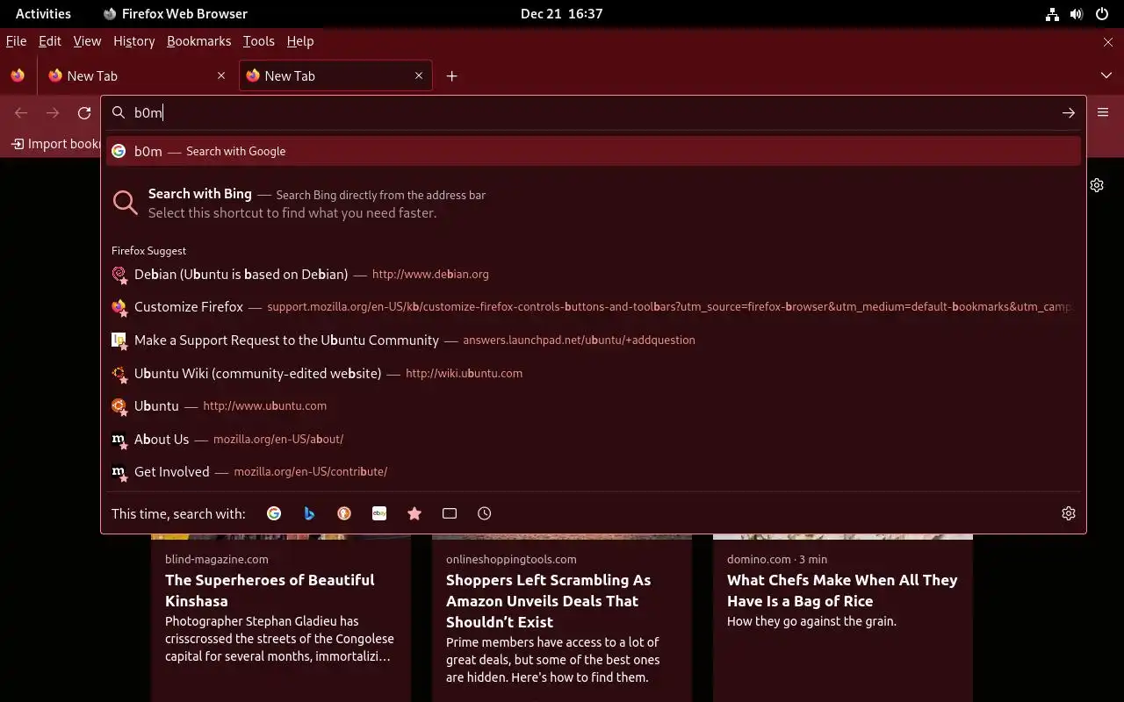Click the go arrow in address bar
This screenshot has width=1124, height=702.
pyautogui.click(x=1069, y=112)
